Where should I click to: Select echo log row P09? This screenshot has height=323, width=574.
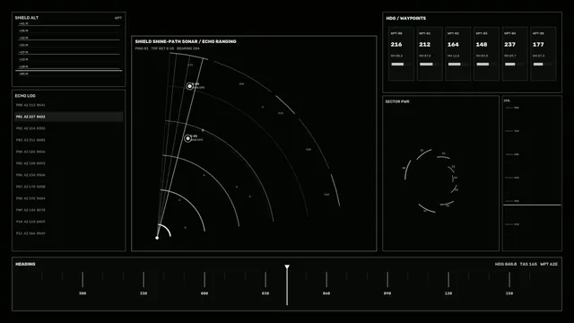(x=69, y=210)
